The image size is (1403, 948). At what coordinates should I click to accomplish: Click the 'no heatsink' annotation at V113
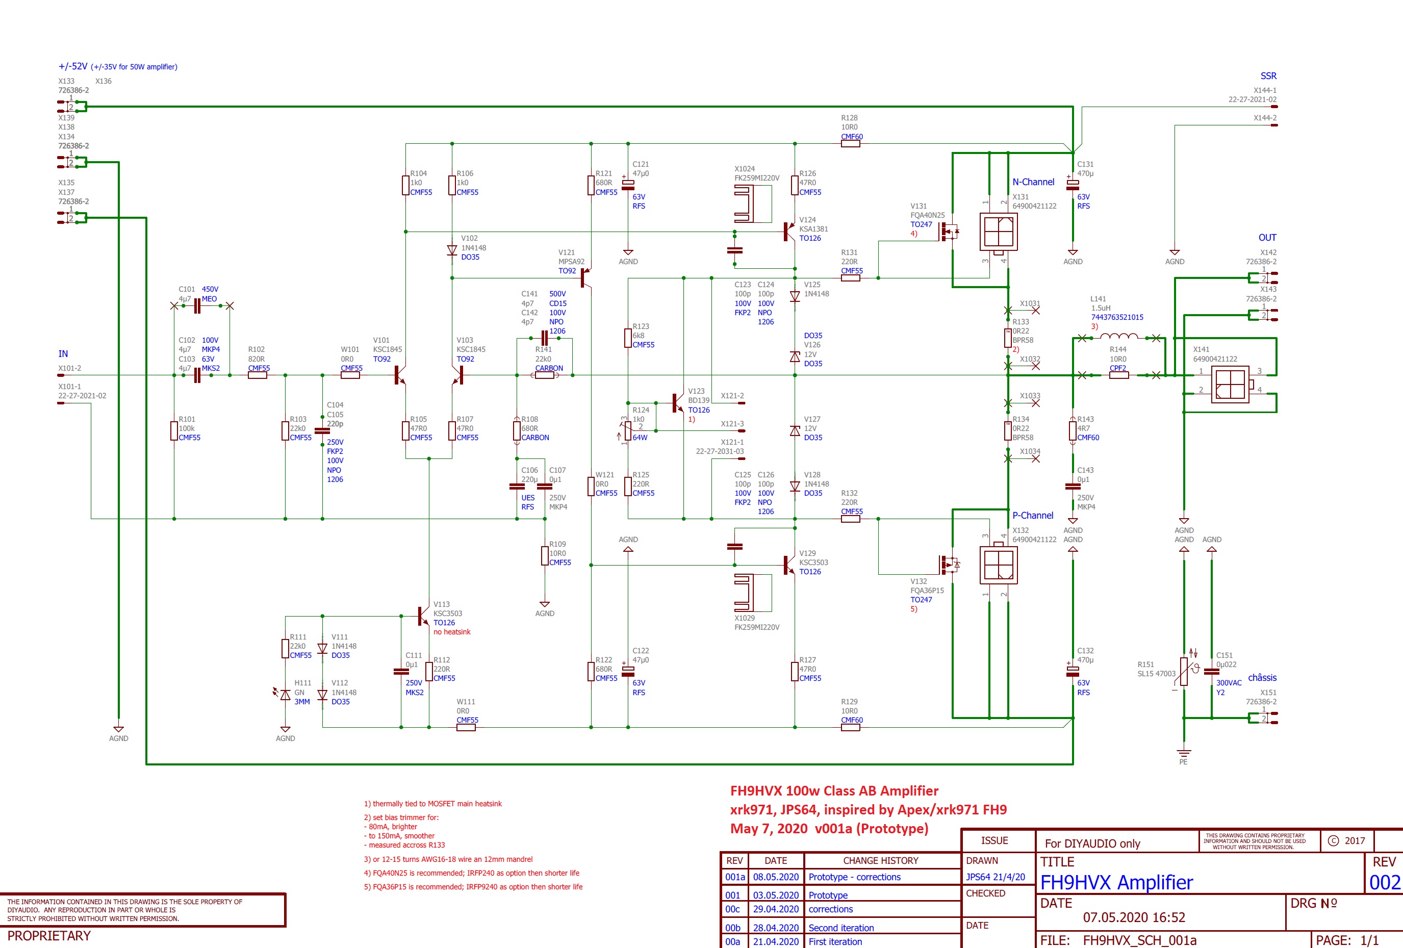pyautogui.click(x=451, y=632)
